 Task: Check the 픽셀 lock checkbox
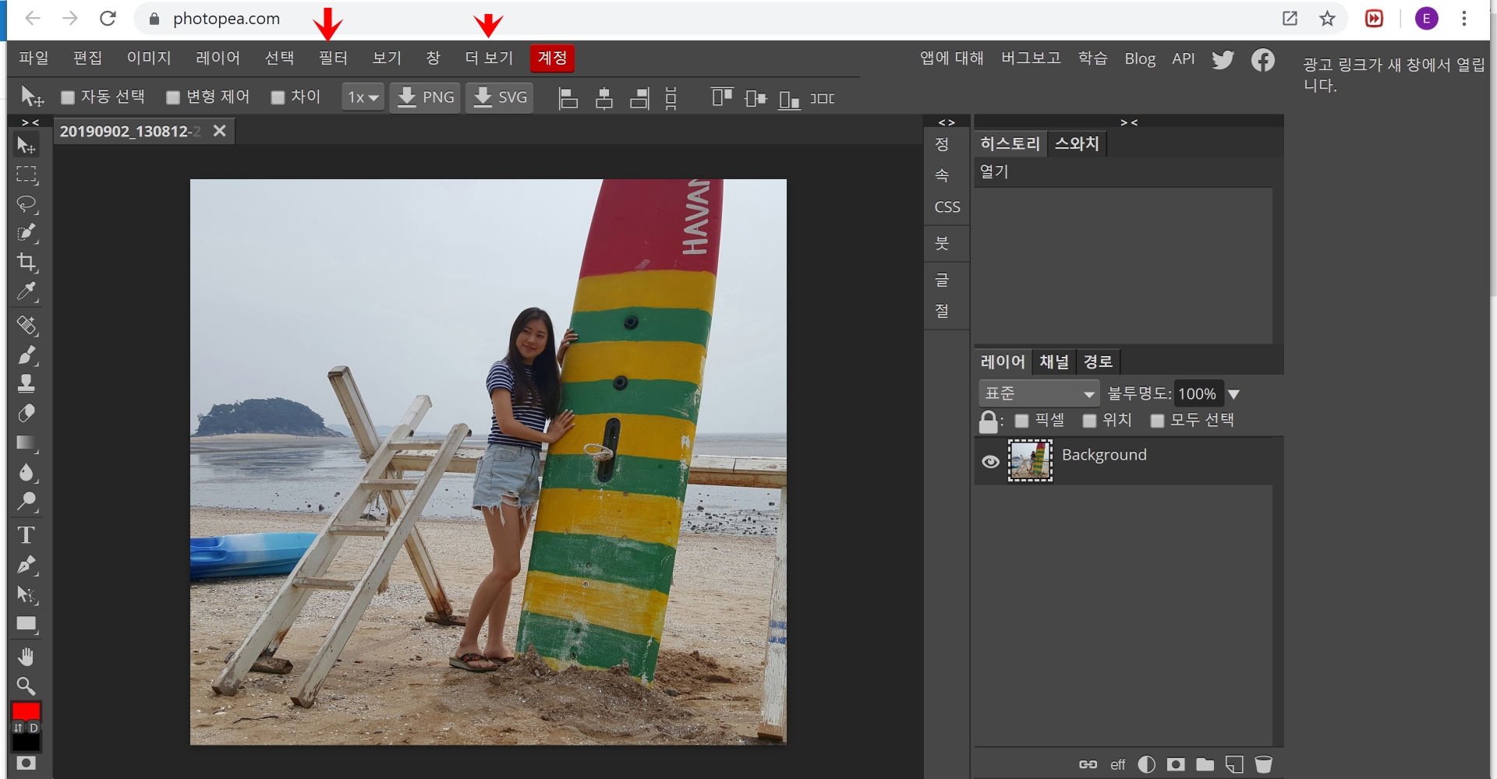(1021, 421)
